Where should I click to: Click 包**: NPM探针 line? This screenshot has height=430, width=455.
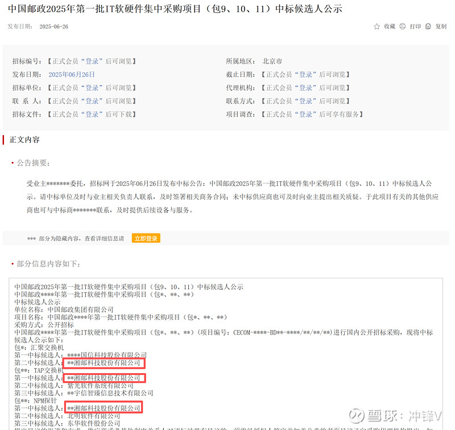pyautogui.click(x=36, y=400)
